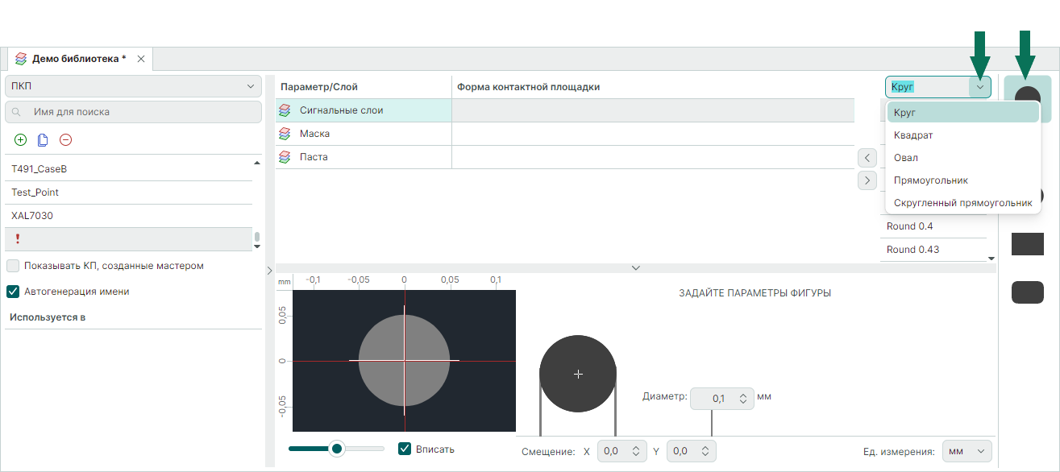Select the rectangle shape icon
This screenshot has height=472, width=1060.
1027,244
